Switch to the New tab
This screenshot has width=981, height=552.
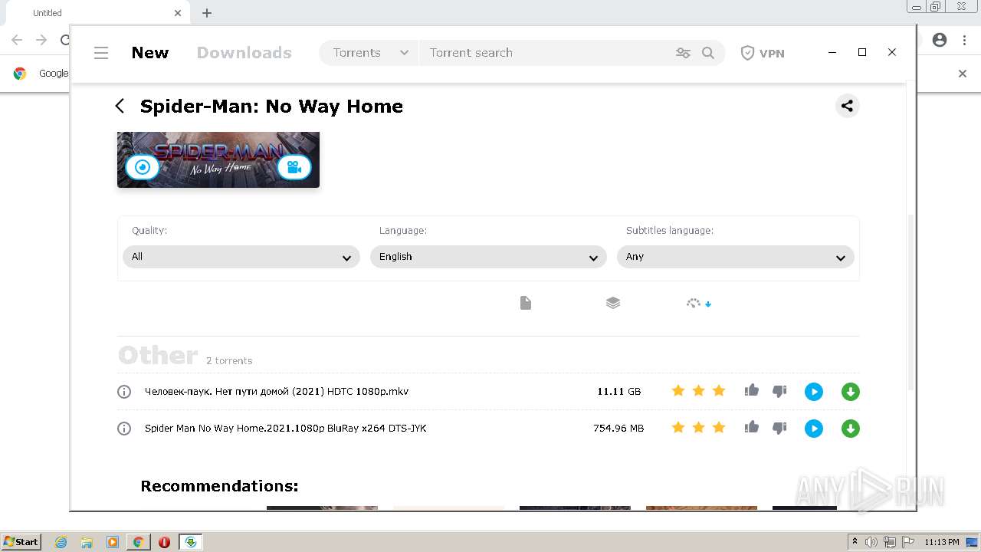(150, 53)
